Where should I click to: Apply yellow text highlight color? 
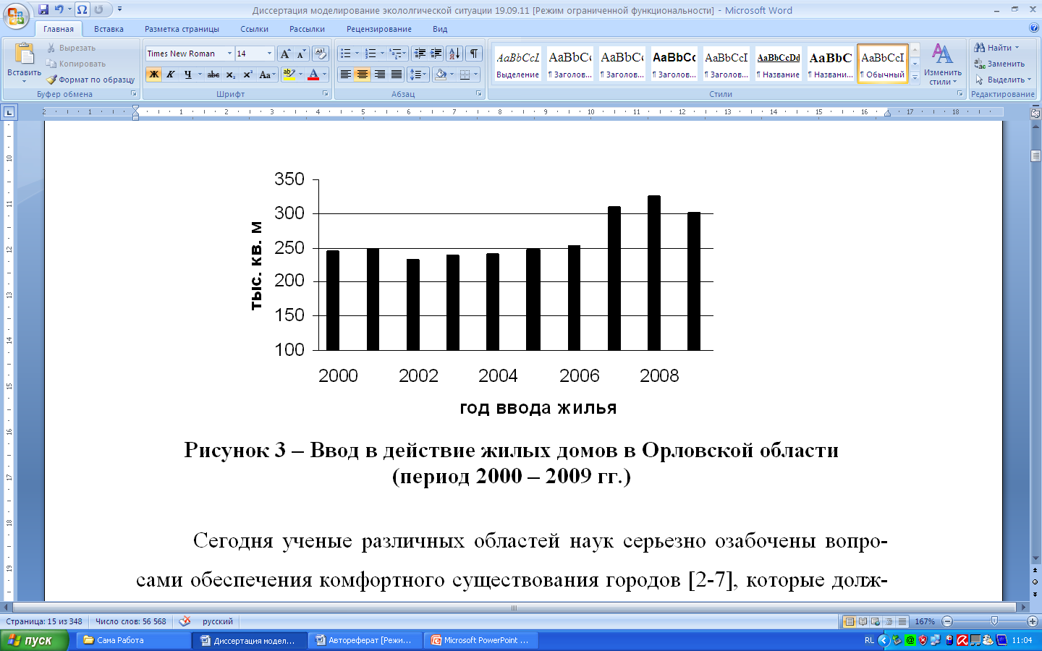[289, 75]
